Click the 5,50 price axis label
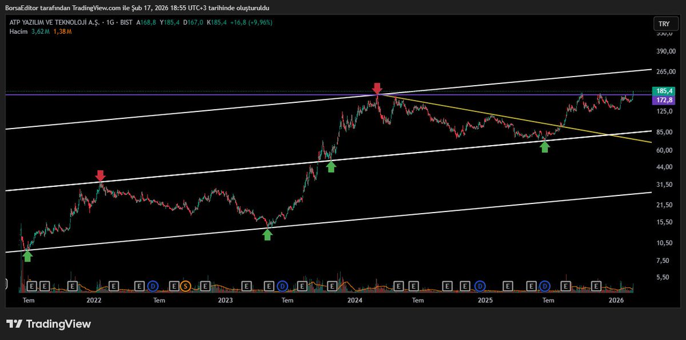The width and height of the screenshot is (686, 340). click(663, 277)
